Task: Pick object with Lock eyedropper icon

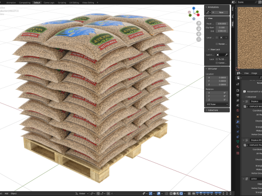Action: point(226,55)
